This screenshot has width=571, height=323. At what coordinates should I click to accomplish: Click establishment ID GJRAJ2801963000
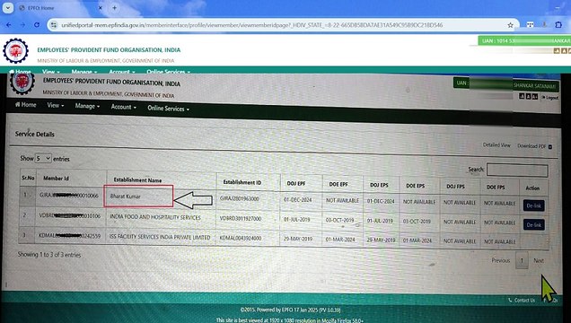(x=239, y=198)
